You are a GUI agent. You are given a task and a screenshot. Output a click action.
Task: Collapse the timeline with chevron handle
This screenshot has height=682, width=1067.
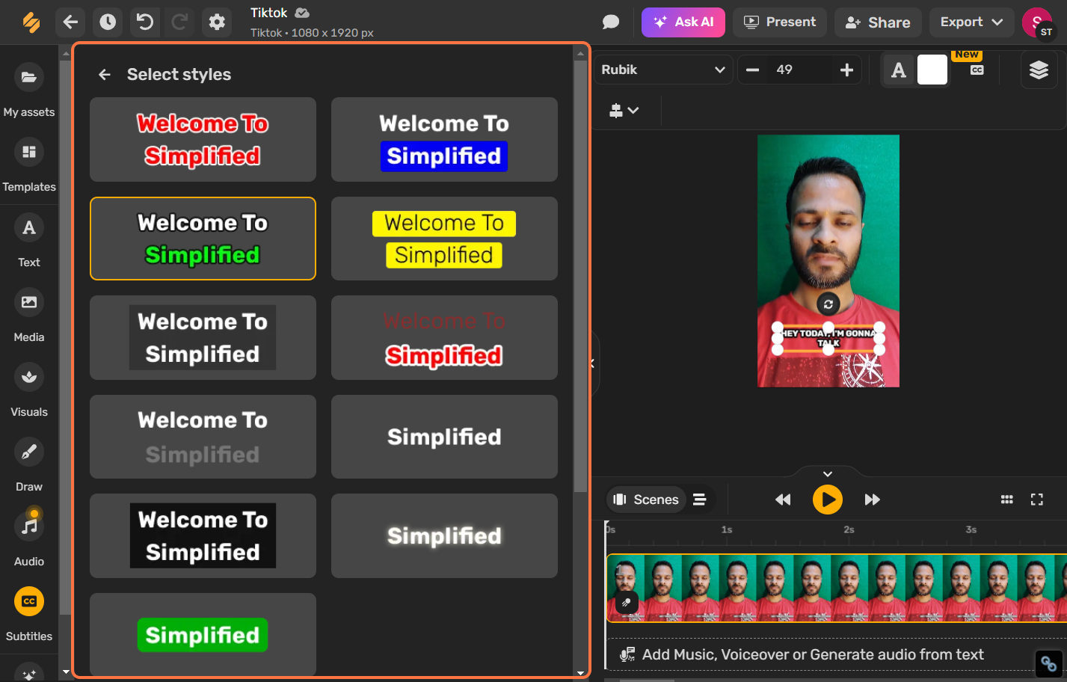coord(828,474)
